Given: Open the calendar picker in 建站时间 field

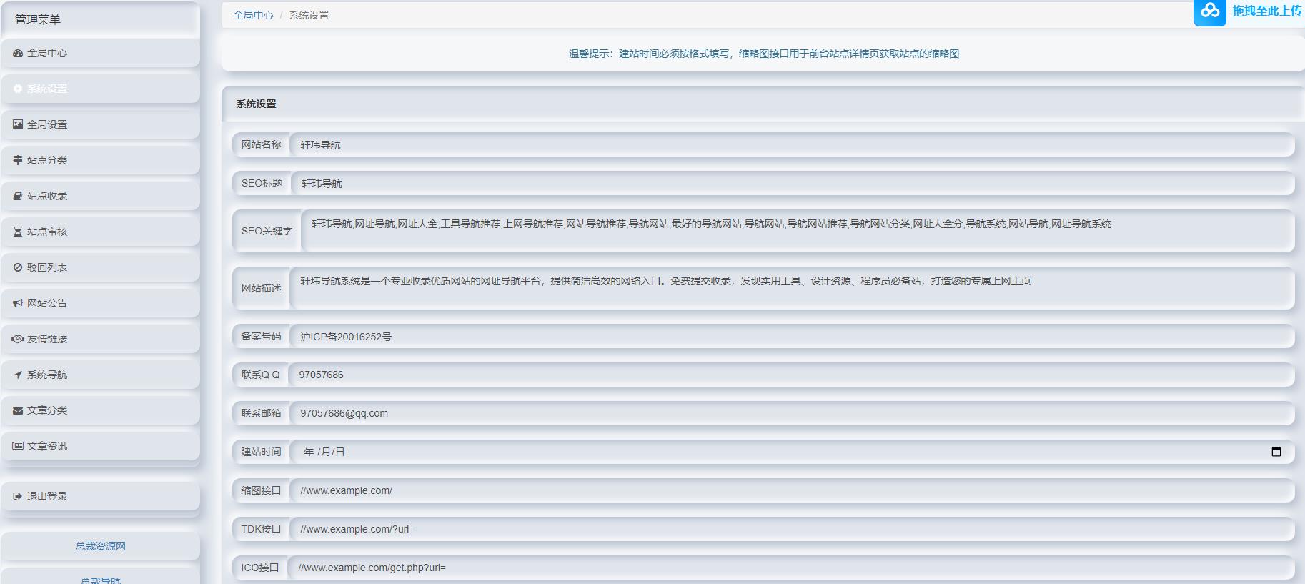Looking at the screenshot, I should pos(1276,452).
